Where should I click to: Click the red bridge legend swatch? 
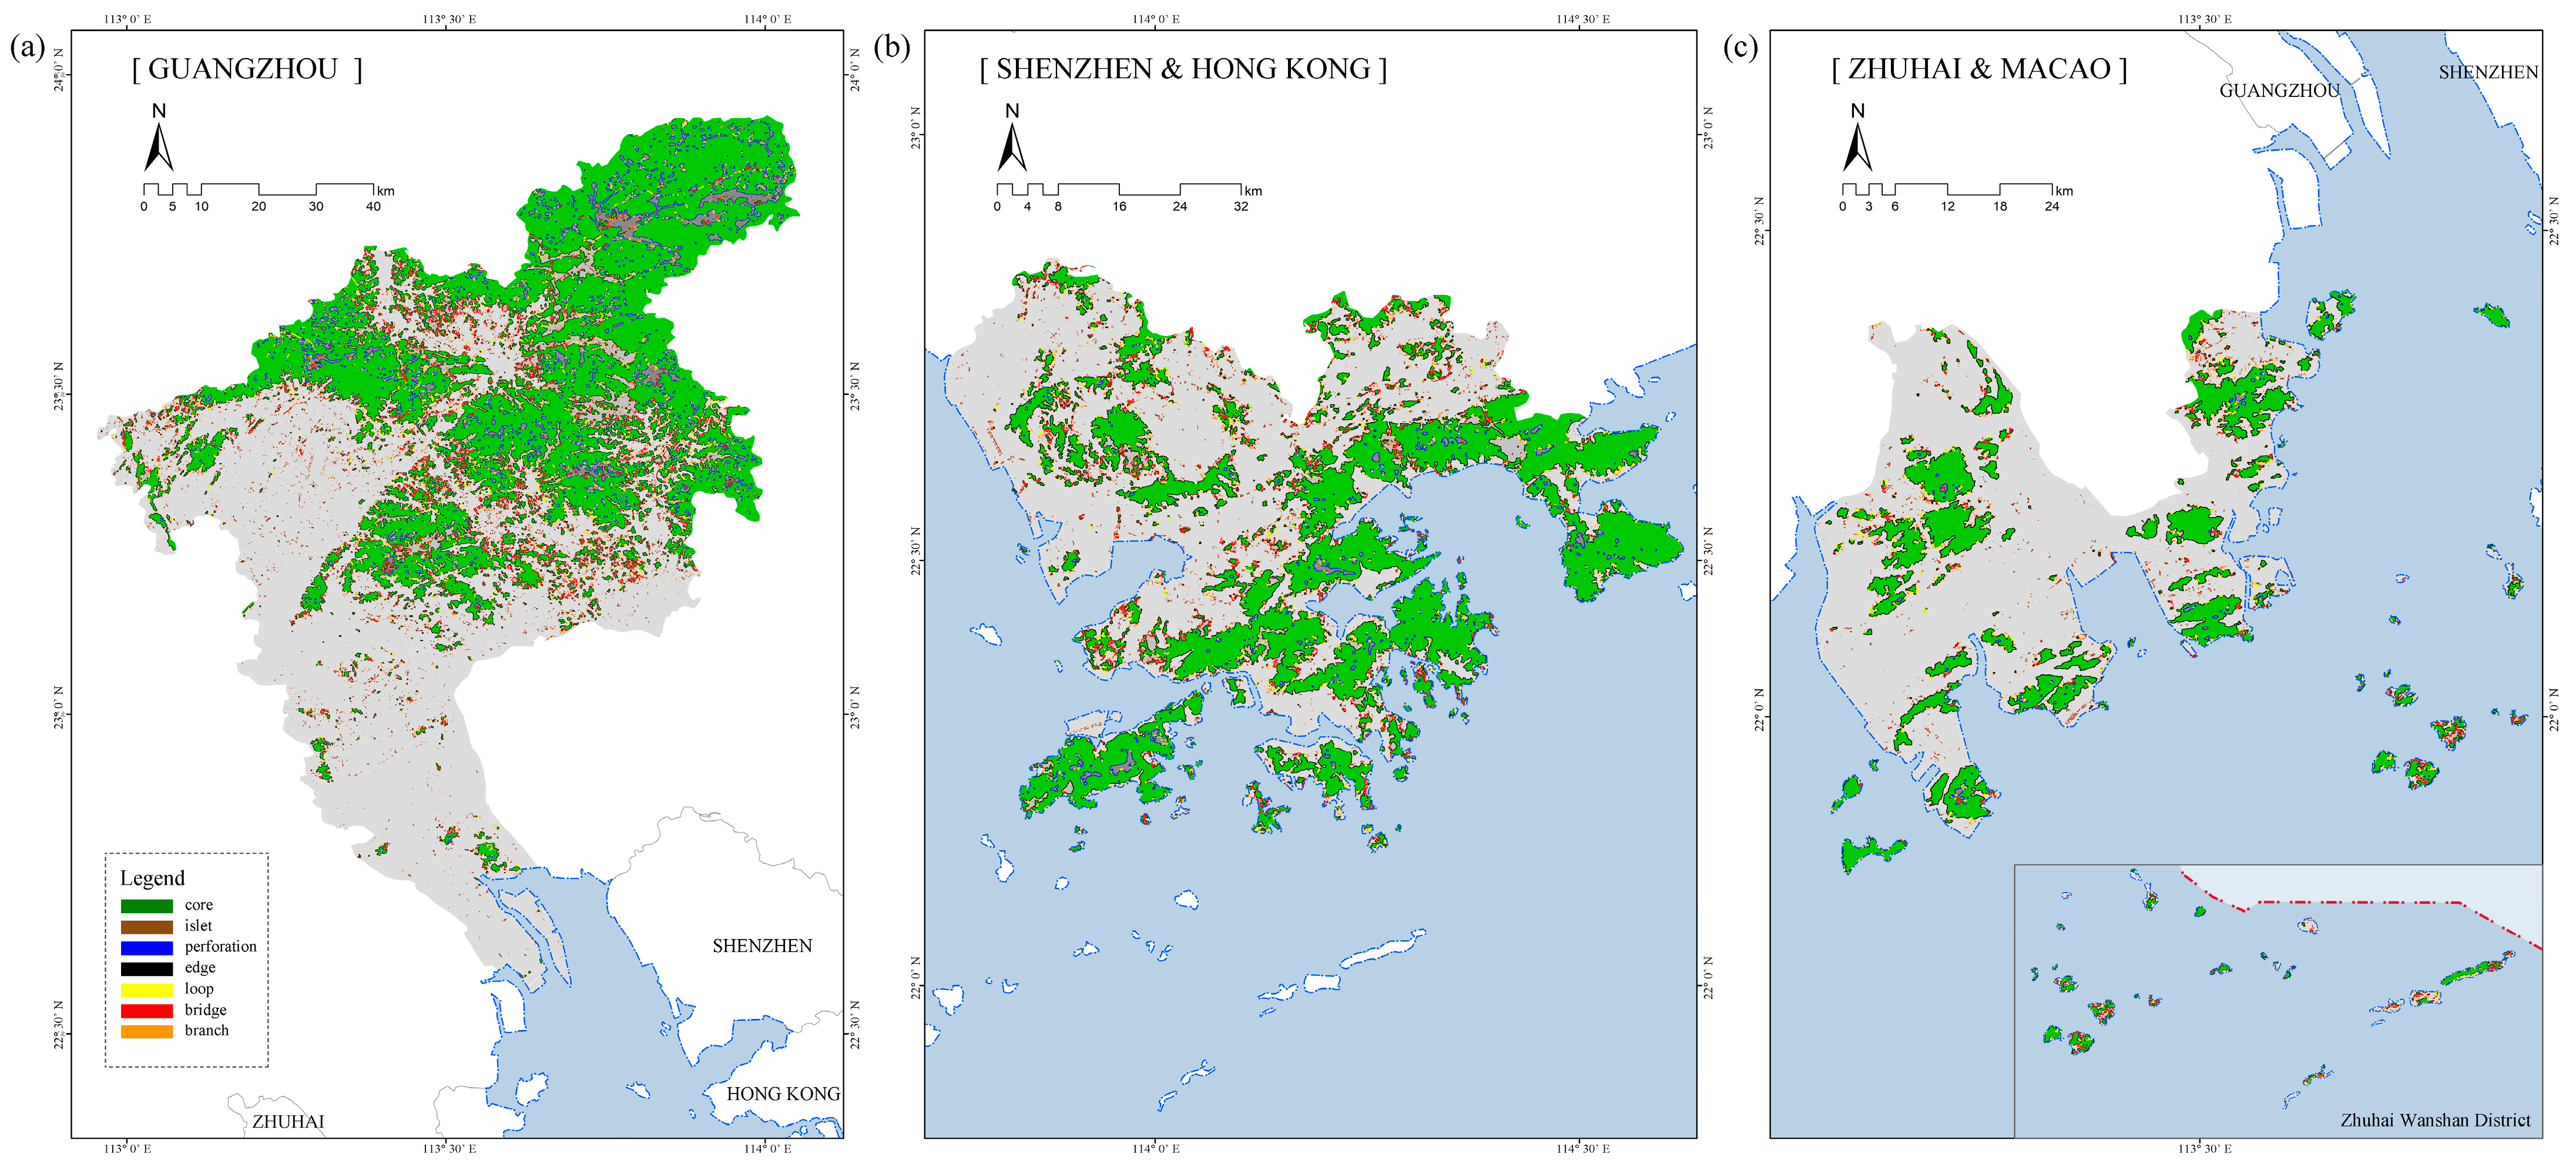146,1011
